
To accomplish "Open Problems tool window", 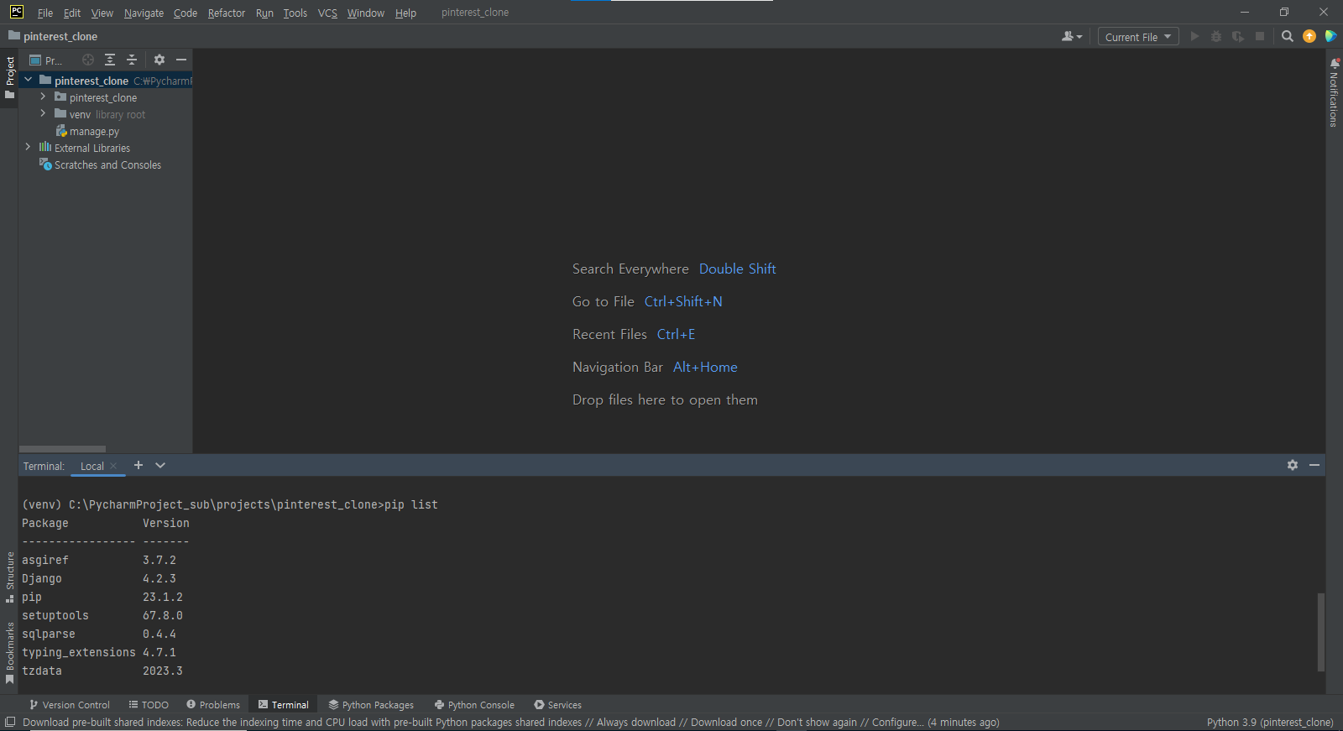I will coord(213,705).
